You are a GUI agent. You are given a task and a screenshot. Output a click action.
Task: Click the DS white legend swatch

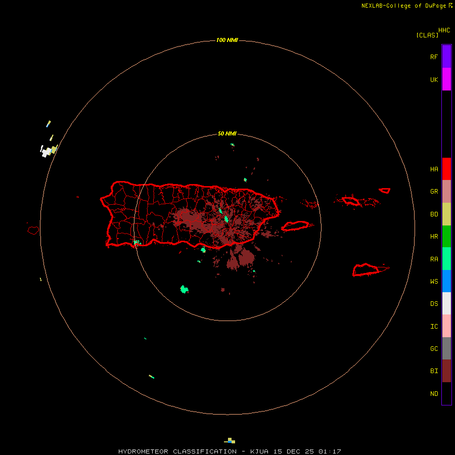pyautogui.click(x=446, y=303)
